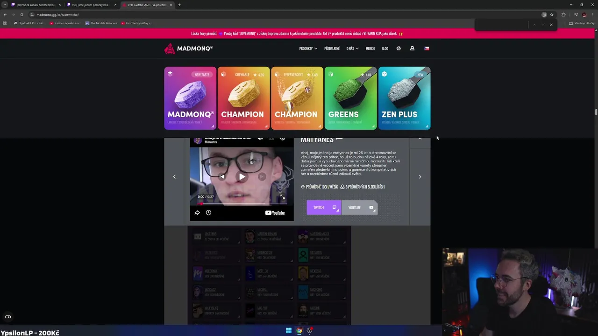Open the user account icon

[412, 48]
